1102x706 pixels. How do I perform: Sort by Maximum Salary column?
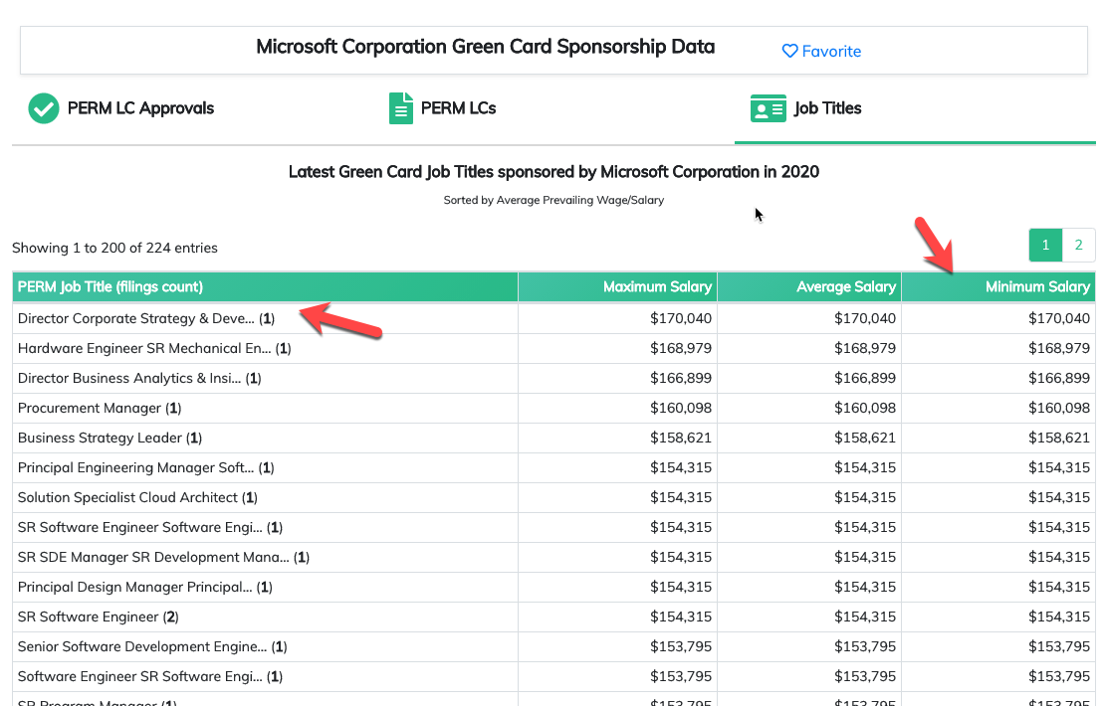point(618,287)
